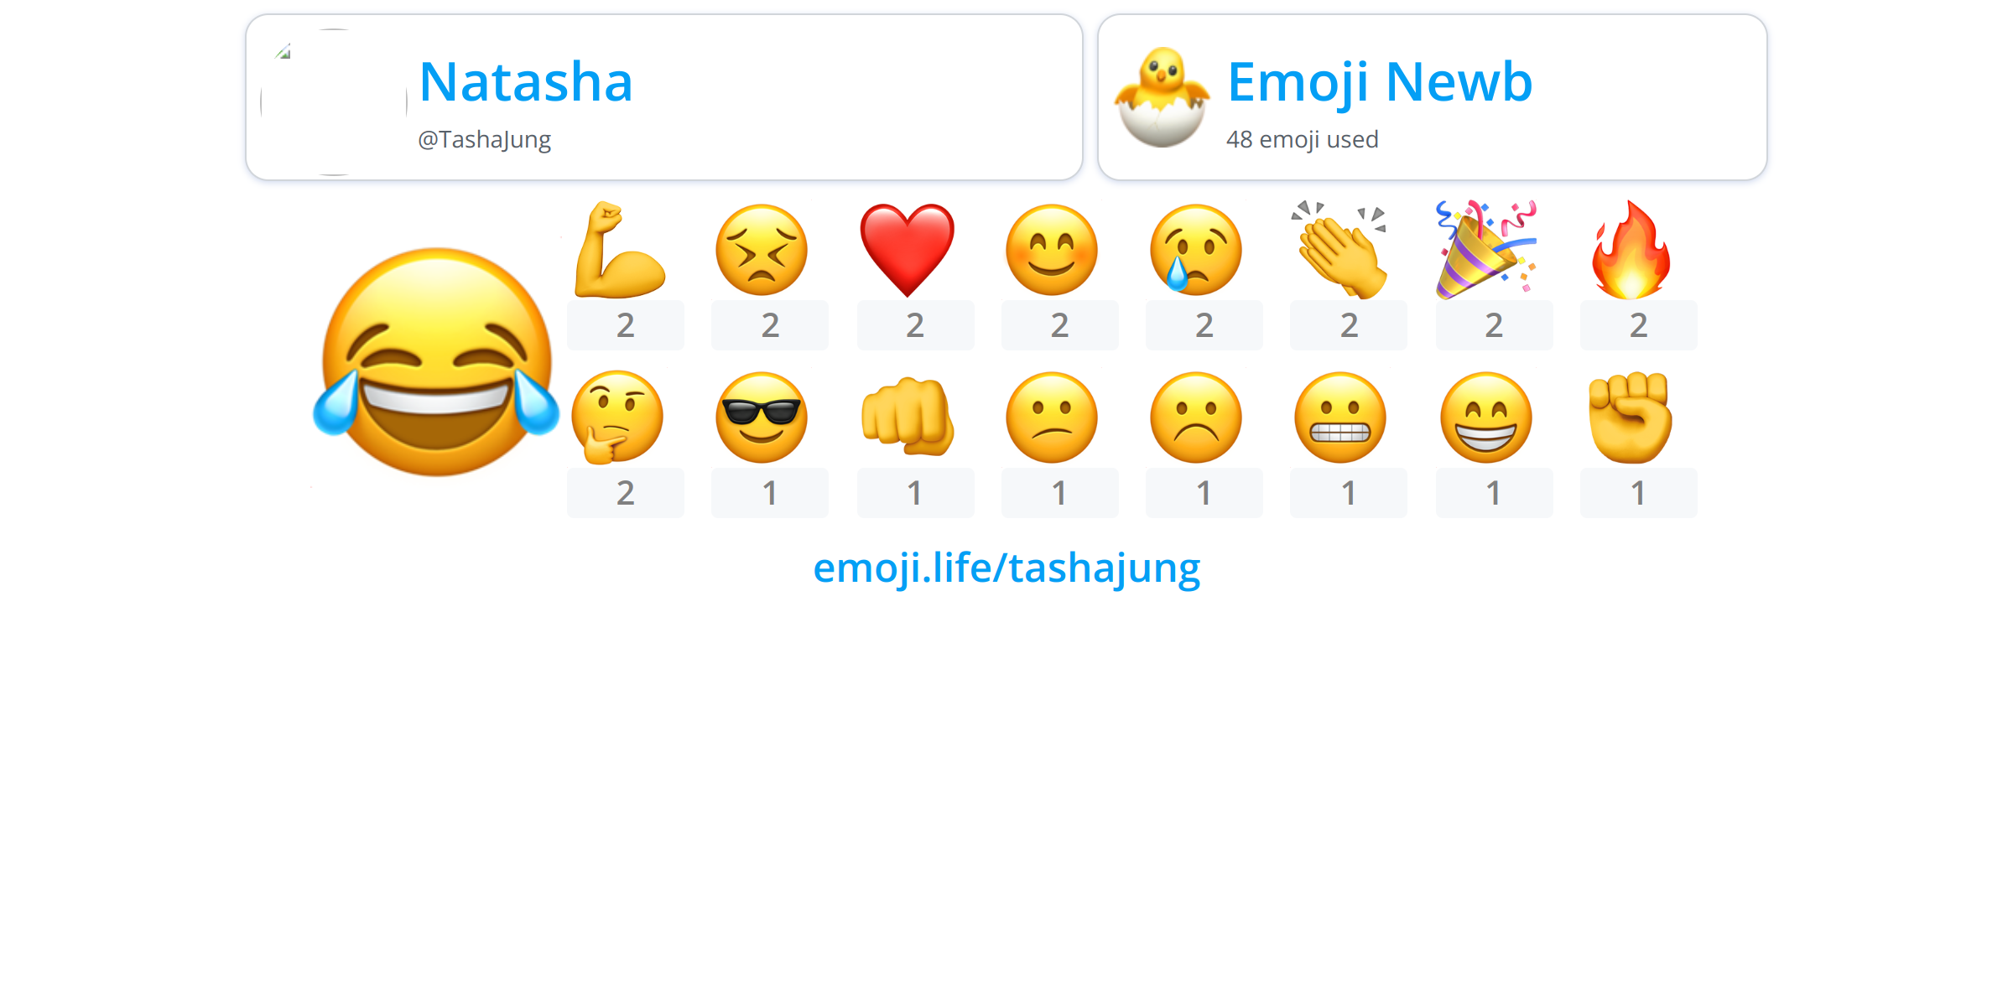Click the hatching chick badge icon
2013x1006 pixels.
pyautogui.click(x=1162, y=97)
